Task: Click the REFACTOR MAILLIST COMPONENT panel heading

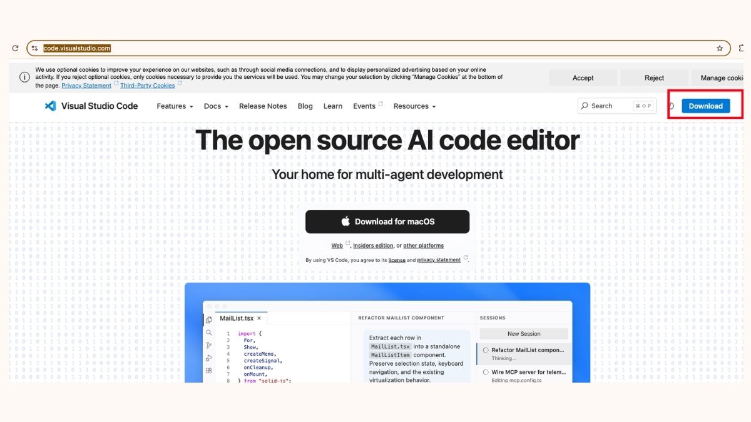Action: tap(401, 318)
